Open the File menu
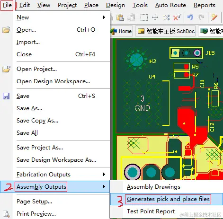 click(7, 5)
